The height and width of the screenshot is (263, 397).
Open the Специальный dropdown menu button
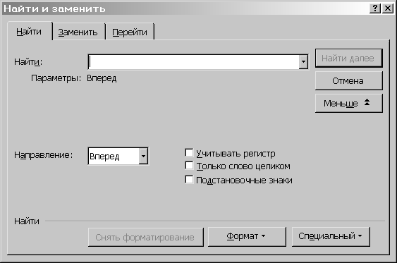pos(331,236)
